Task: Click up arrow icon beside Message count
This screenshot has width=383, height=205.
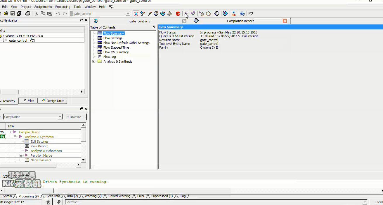Action: coord(48,202)
